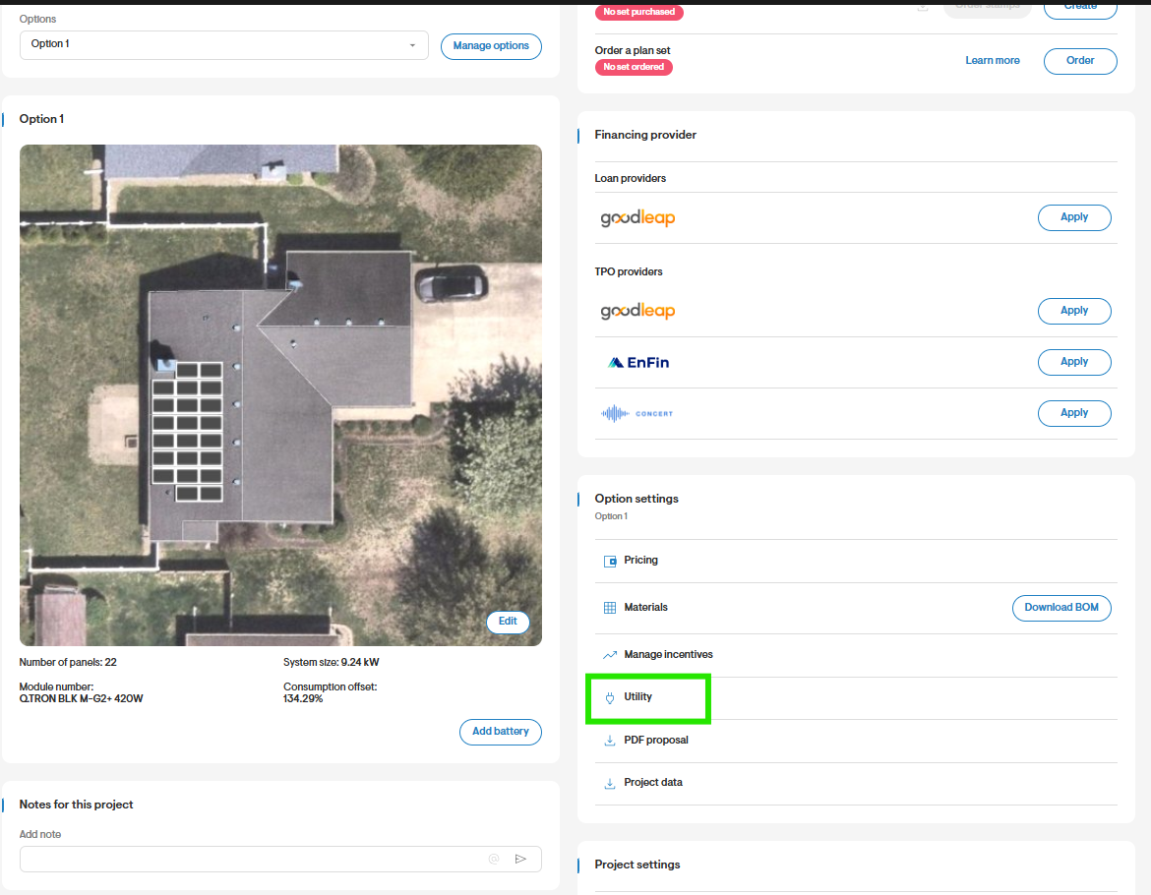Click the Project data download icon
Screen dimensions: 1151x895
(x=610, y=784)
